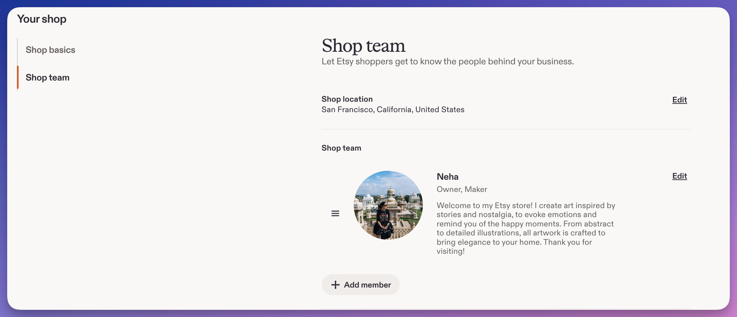Edit the shop location
The height and width of the screenshot is (317, 737).
(679, 100)
